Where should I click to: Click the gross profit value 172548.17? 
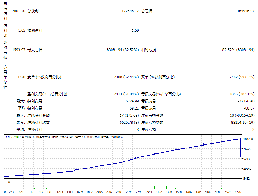[x=130, y=11]
